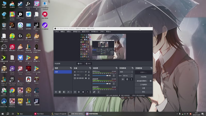
Task: Open the Help menu in OBS
Action: pyautogui.click(x=108, y=32)
